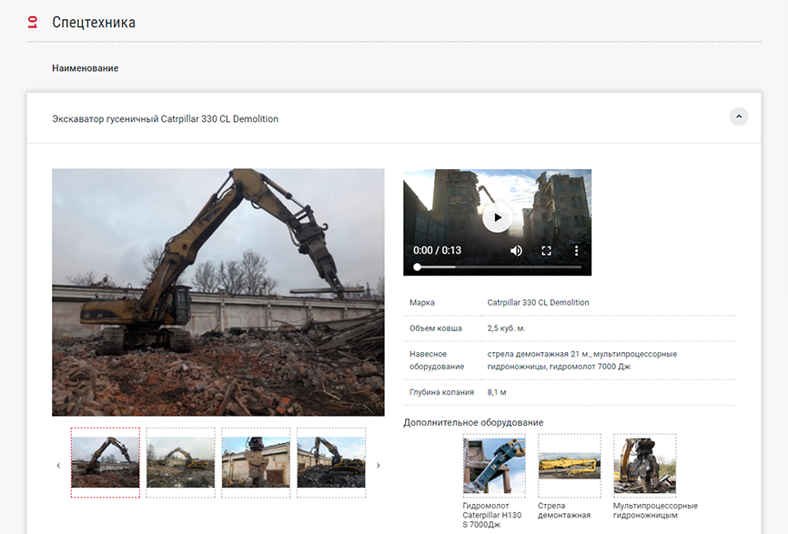This screenshot has height=534, width=788.
Task: Mute the video sound
Action: pyautogui.click(x=516, y=250)
